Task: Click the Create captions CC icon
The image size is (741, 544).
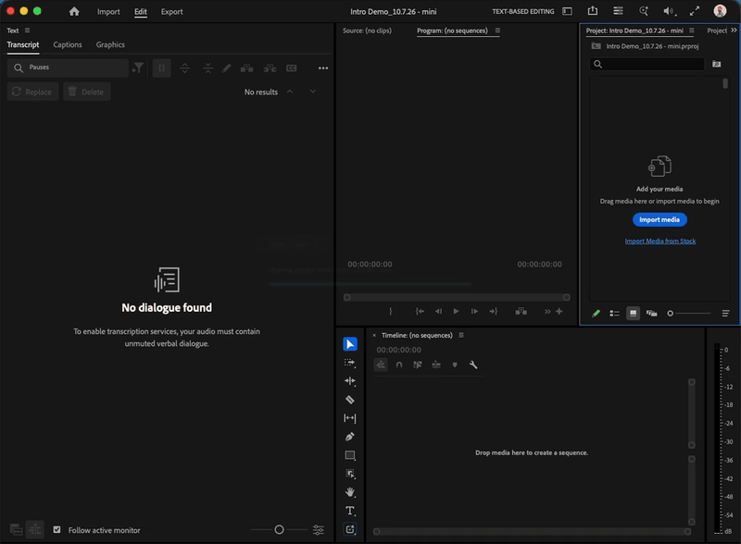Action: (292, 68)
